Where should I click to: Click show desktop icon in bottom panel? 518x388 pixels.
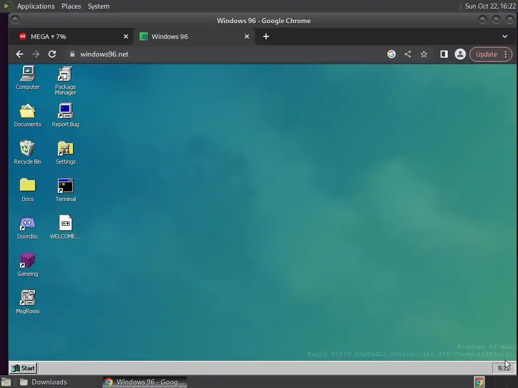pos(6,382)
